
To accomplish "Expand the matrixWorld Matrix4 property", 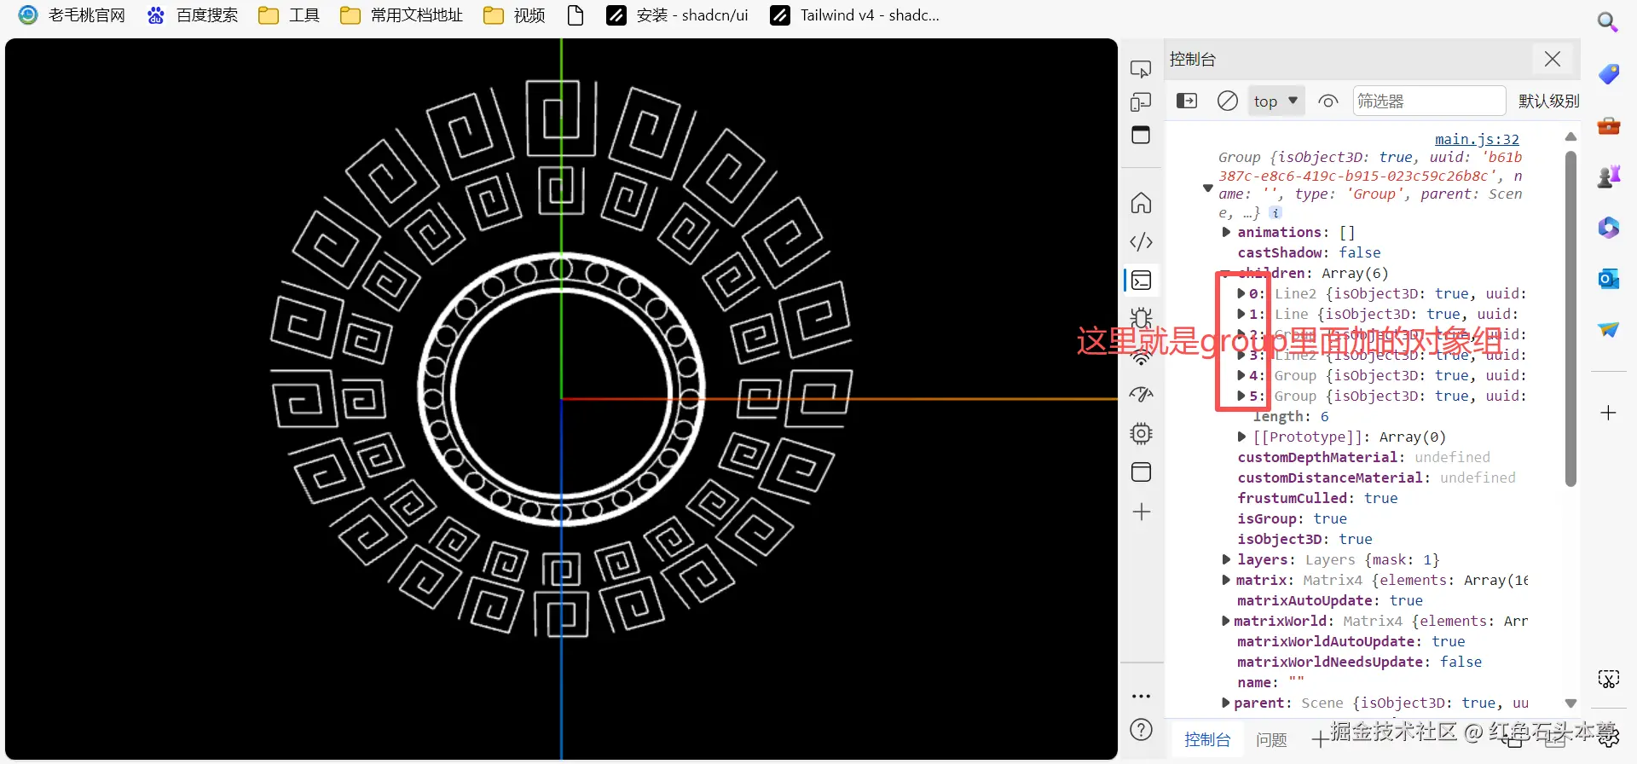I will tap(1226, 621).
